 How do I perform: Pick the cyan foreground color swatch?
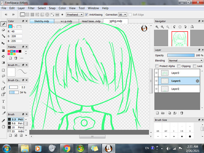click(10, 26)
